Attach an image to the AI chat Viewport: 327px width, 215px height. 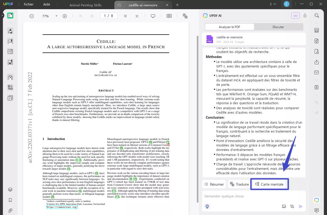coord(284,206)
